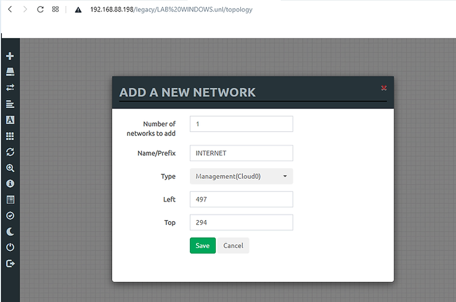Viewport: 456px width, 302px height.
Task: Click the not-secure warning triangle icon
Action: click(78, 10)
